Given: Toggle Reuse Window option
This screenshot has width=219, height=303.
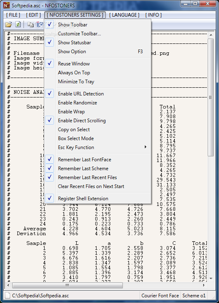Looking at the screenshot, I should click(x=98, y=64).
